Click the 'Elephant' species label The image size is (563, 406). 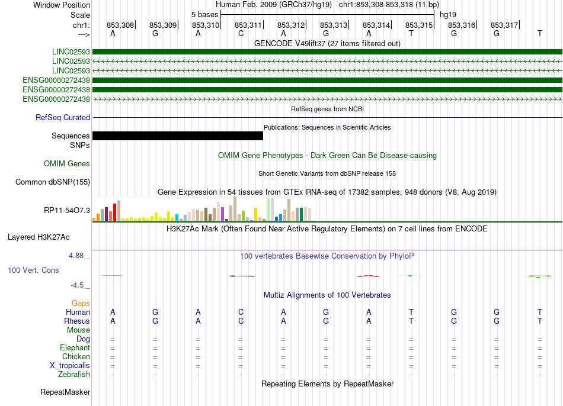click(75, 348)
